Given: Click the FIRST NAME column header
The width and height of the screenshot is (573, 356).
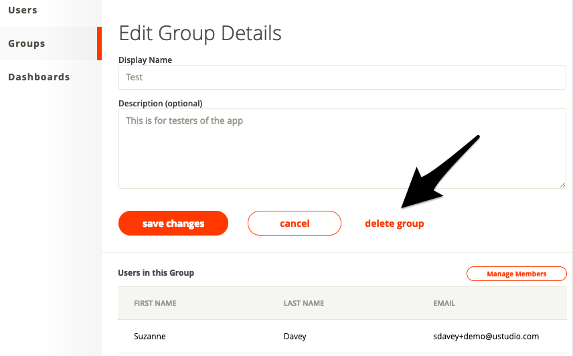Looking at the screenshot, I should click(155, 303).
